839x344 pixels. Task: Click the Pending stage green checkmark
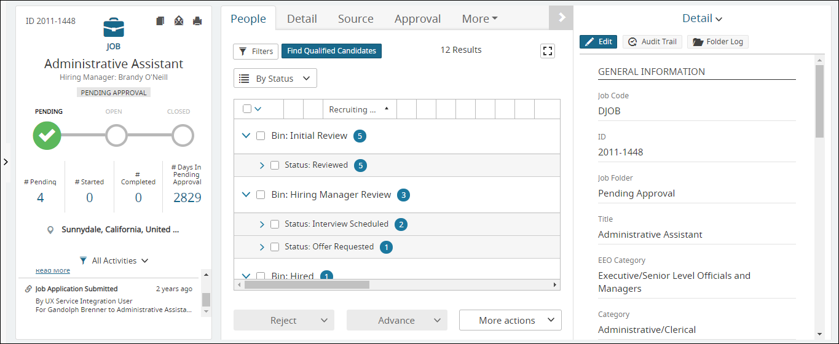(47, 136)
